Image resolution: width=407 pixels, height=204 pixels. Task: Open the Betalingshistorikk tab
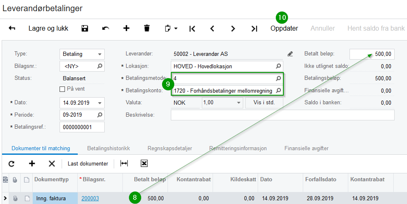(108, 149)
